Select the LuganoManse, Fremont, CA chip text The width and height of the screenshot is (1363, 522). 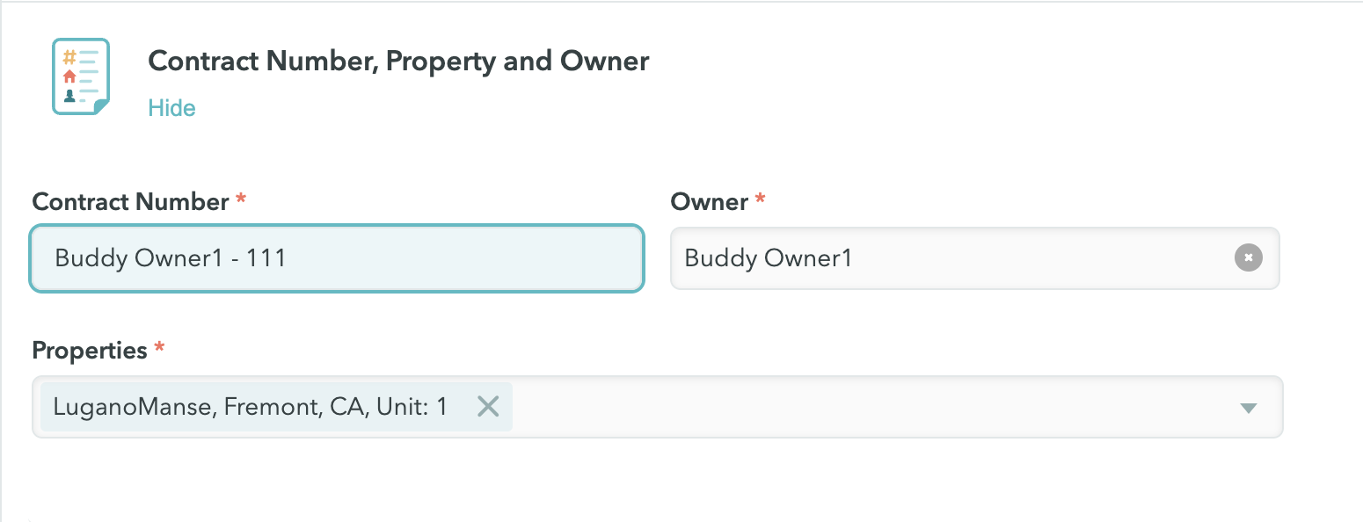(251, 406)
